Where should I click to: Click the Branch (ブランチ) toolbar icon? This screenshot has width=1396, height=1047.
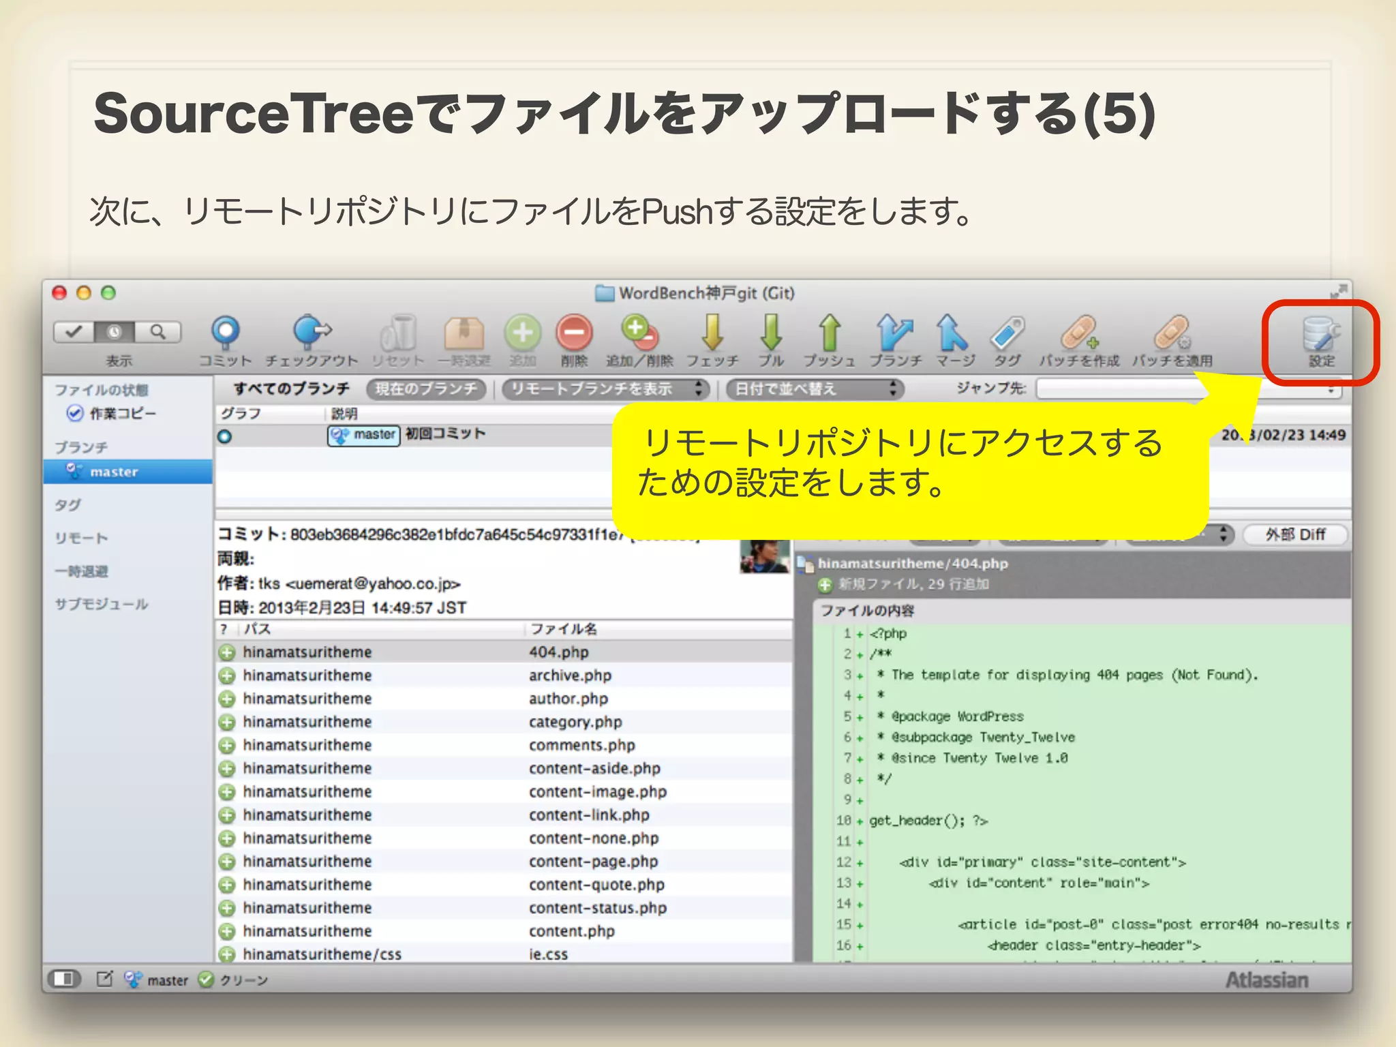point(895,333)
